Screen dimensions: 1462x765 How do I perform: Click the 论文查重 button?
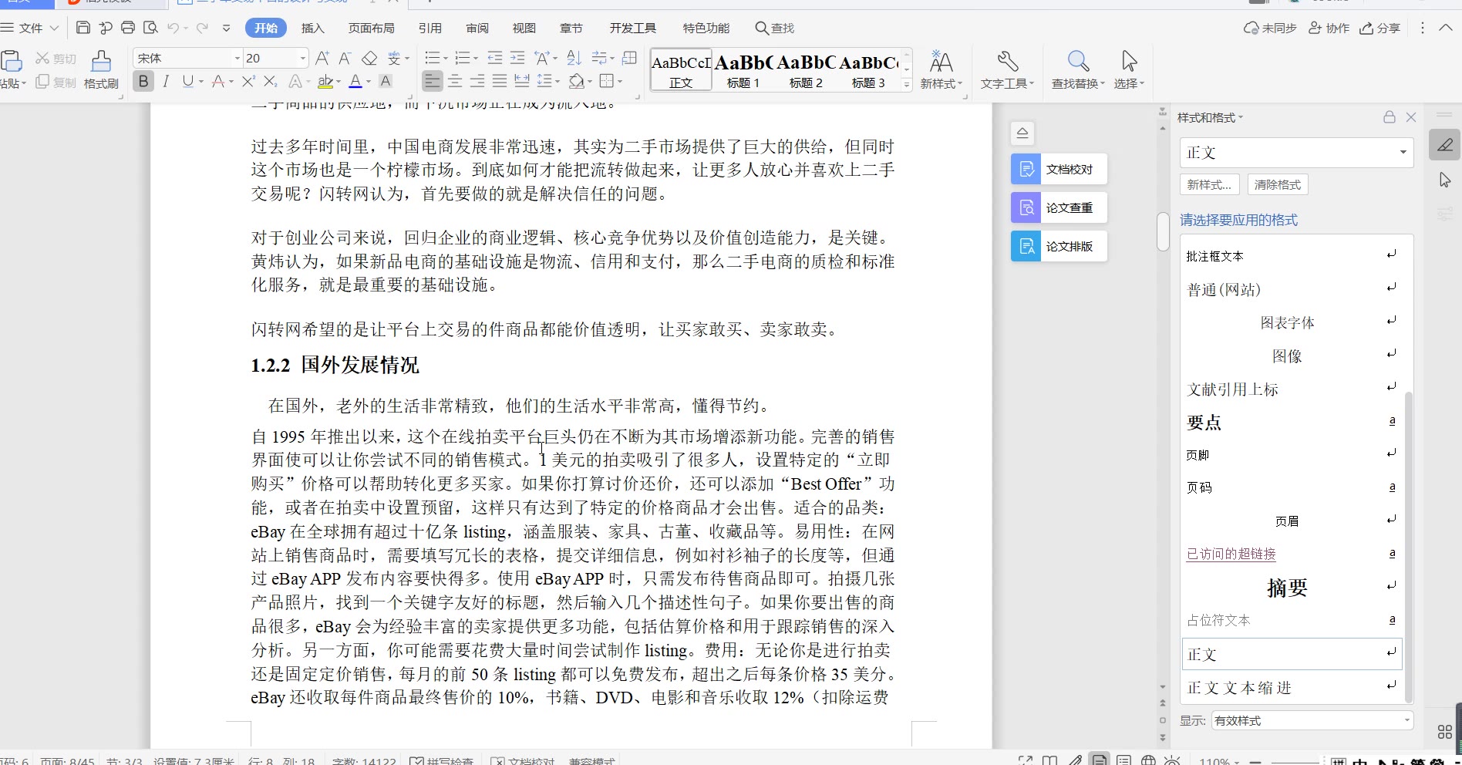[1059, 207]
